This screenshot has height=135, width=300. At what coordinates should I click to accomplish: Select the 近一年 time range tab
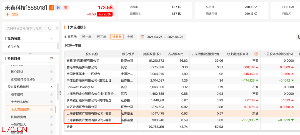[86, 37]
